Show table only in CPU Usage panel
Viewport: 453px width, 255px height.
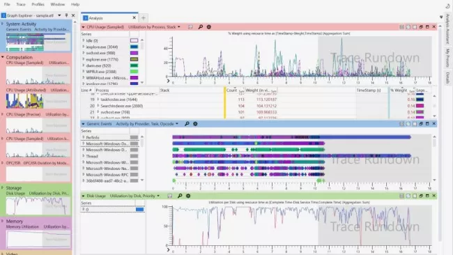[415, 27]
